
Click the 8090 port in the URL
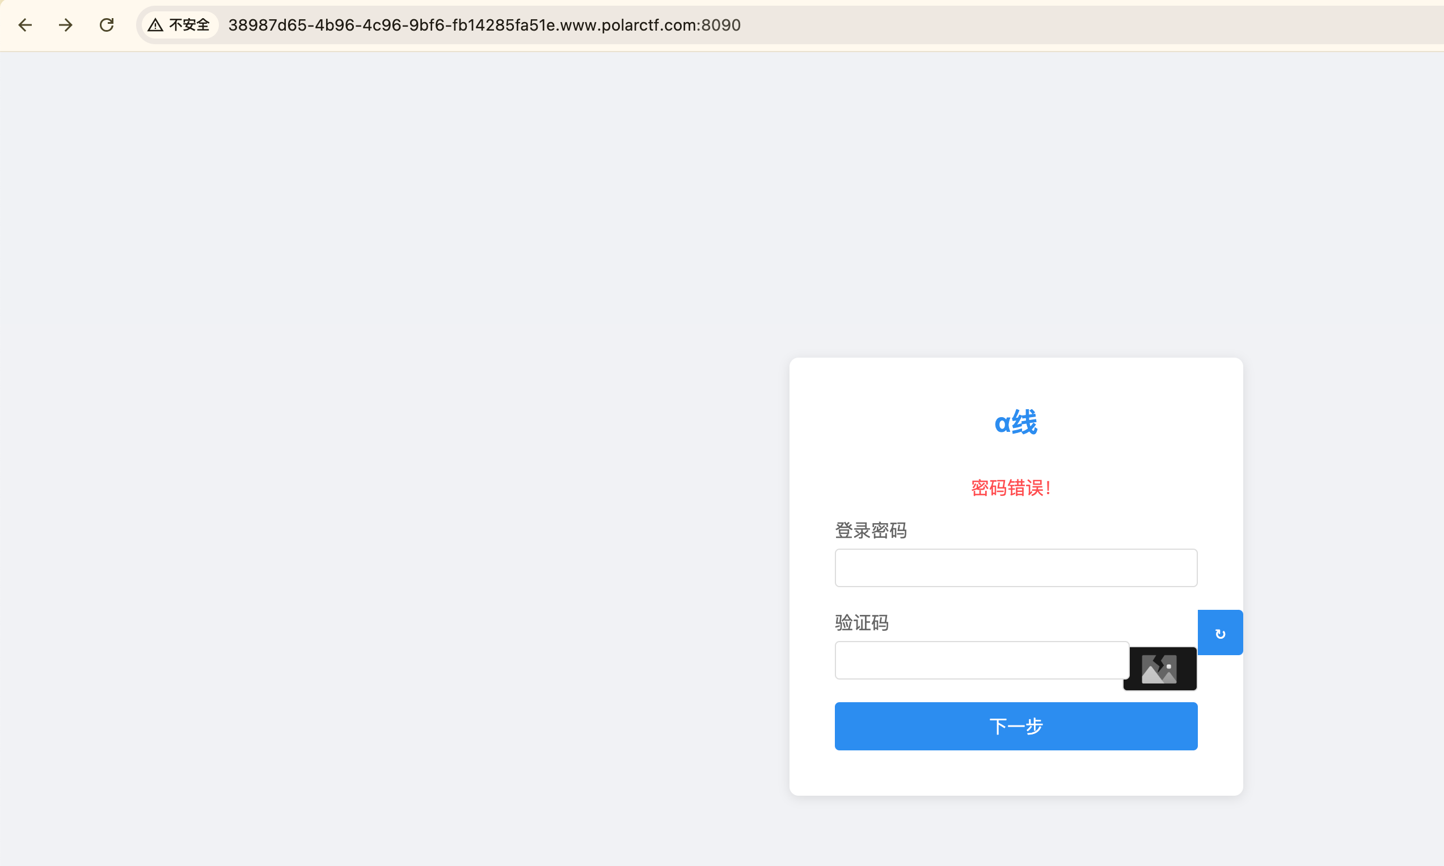(x=720, y=25)
